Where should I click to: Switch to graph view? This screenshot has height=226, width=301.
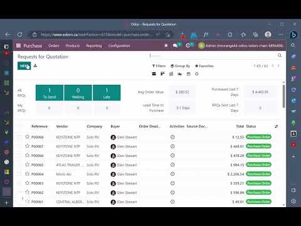click(180, 73)
